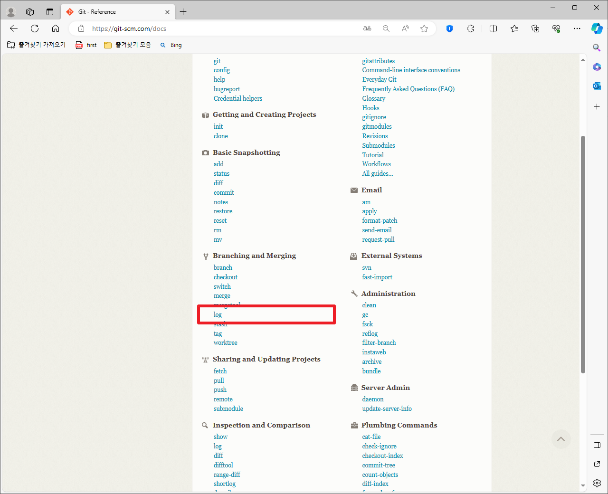
Task: Open the browser home page
Action: (x=56, y=28)
